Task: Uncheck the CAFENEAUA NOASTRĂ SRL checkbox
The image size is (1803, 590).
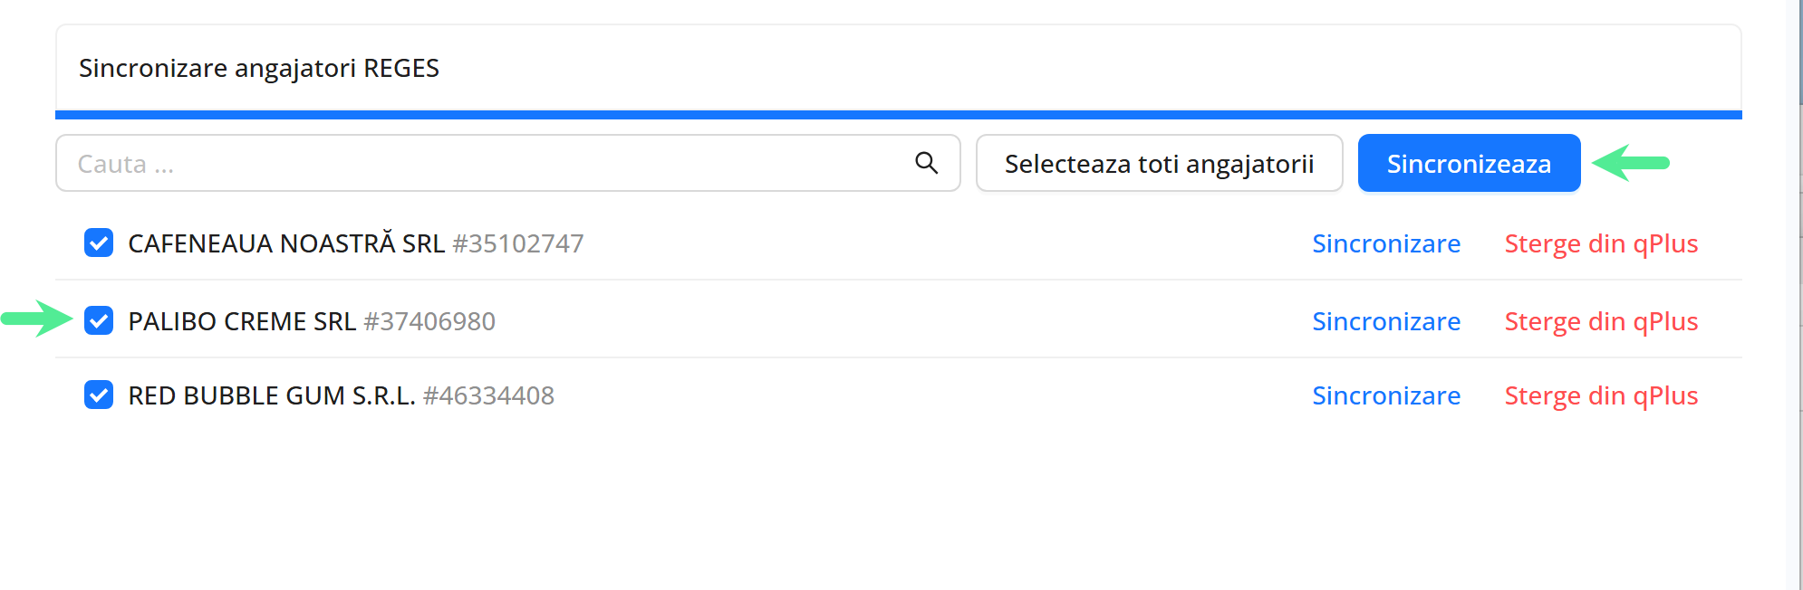Action: pos(99,243)
